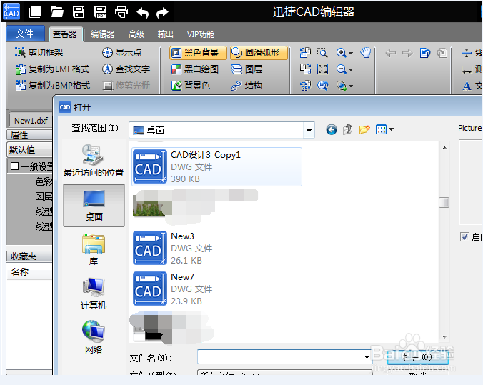Select the pan hand tool
483x385 pixels.
click(366, 53)
